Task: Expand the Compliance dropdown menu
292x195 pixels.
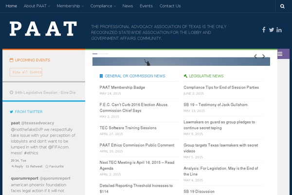Action: 103,6
